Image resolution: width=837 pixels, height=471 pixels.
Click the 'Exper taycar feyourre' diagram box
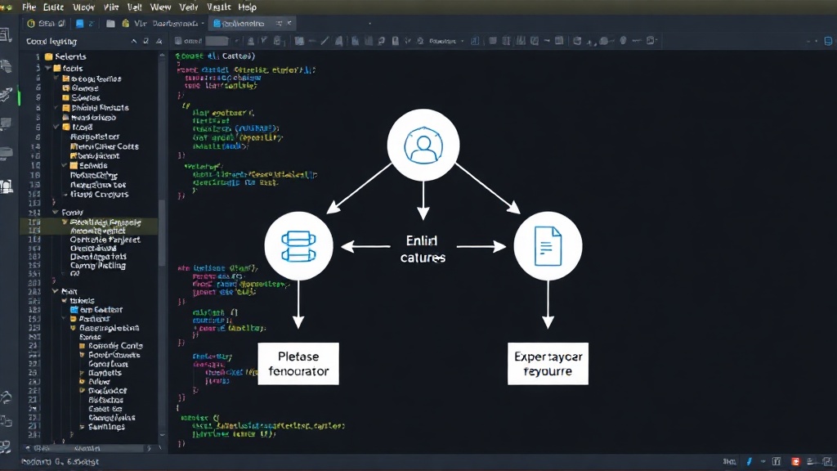(548, 364)
